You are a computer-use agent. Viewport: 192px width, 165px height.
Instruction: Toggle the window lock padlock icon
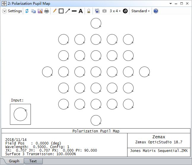[89, 11]
